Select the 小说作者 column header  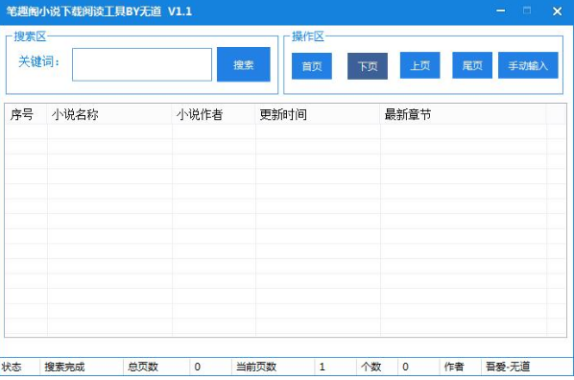click(x=213, y=114)
